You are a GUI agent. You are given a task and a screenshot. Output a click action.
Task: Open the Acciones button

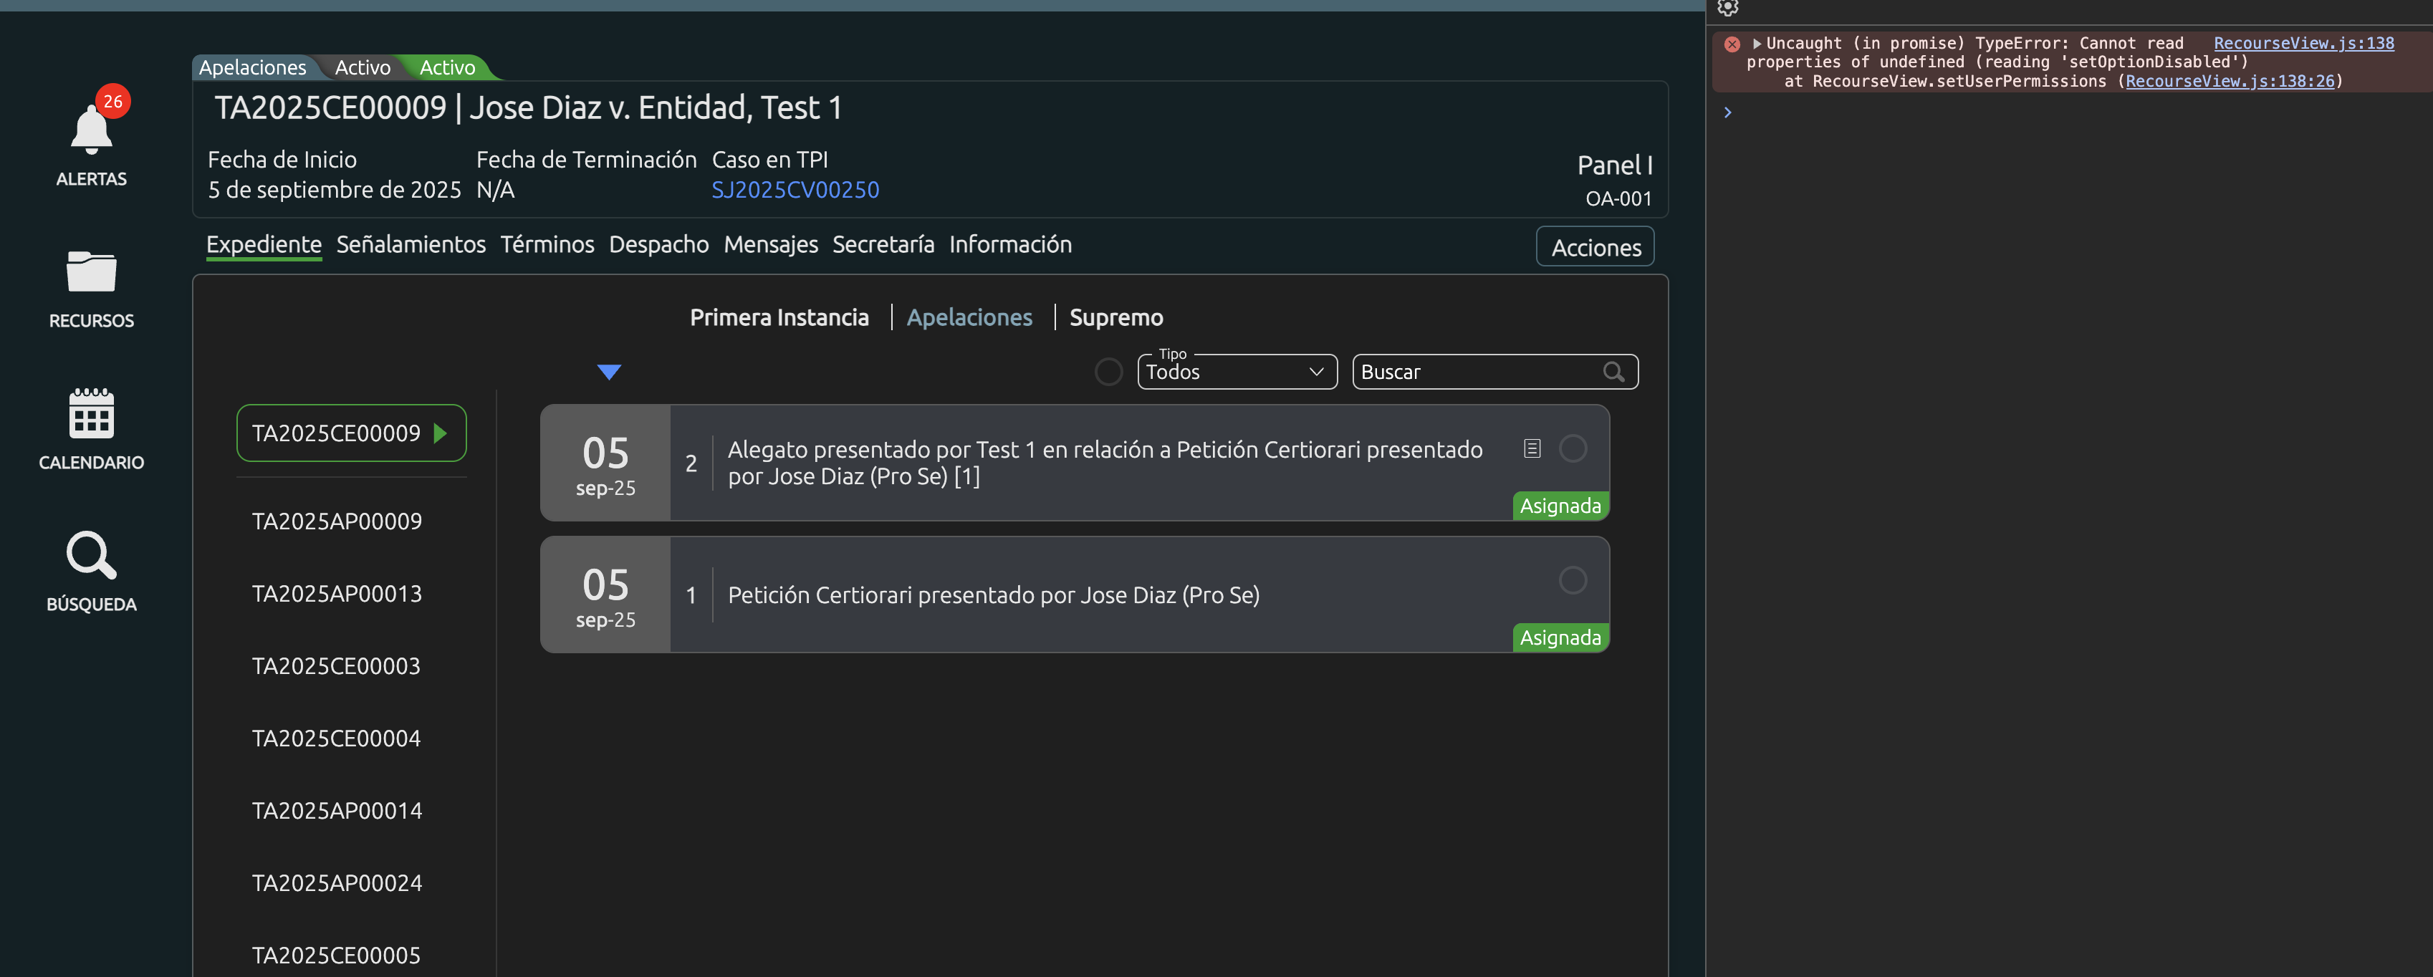coord(1594,247)
